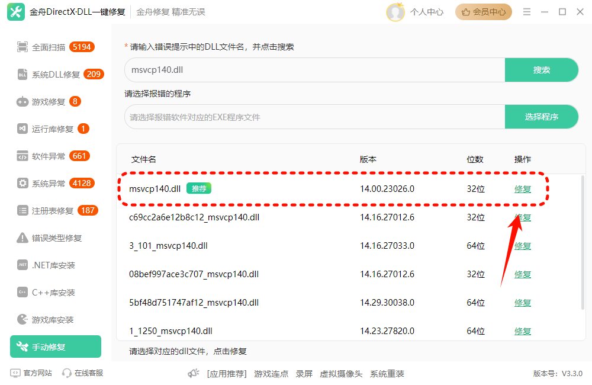
Task: Click 修复 for msvcp140.dll 14.00.23026.0
Action: [x=523, y=189]
